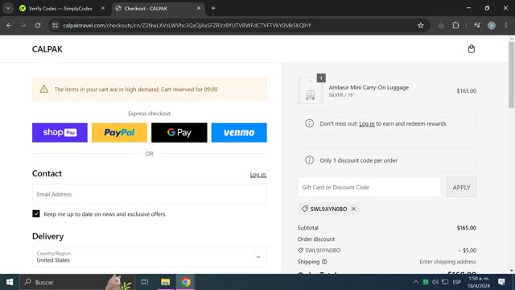The height and width of the screenshot is (290, 515).
Task: Open the Chrome three-dot menu
Action: (x=506, y=25)
